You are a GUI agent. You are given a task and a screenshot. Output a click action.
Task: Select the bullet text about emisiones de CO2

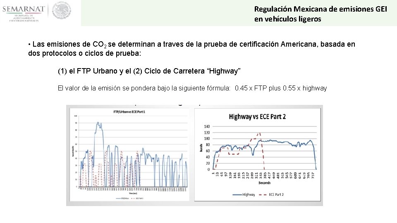191,49
